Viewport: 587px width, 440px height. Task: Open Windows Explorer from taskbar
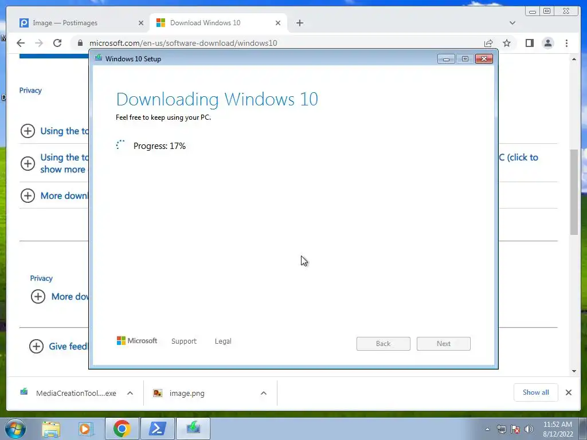[51, 429]
